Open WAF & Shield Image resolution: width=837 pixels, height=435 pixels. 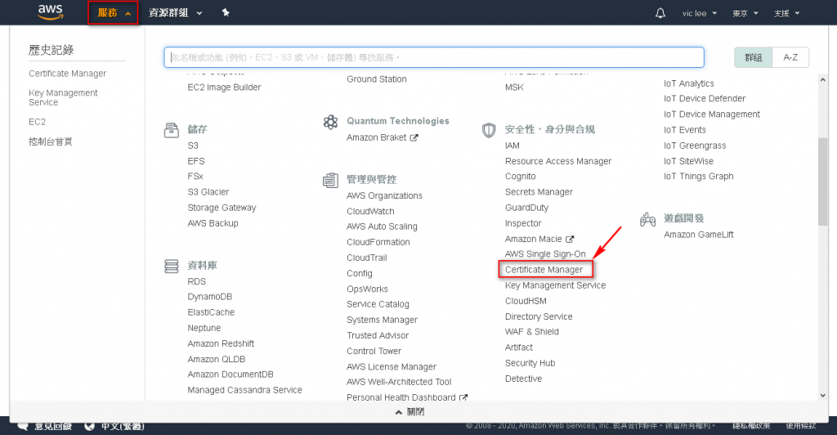point(531,331)
